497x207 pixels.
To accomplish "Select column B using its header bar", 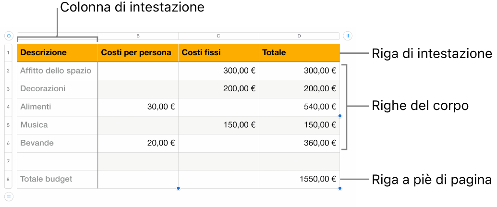I will click(138, 36).
